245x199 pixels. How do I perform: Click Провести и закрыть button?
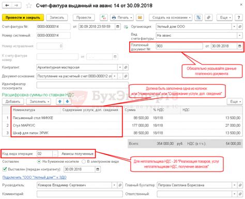pos(23,18)
